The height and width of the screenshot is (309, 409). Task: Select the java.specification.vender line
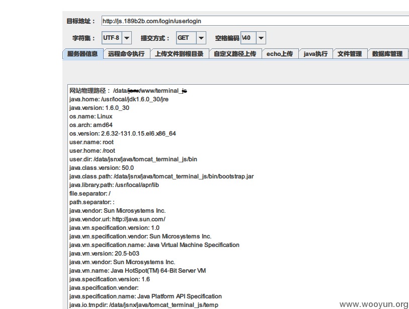click(104, 288)
